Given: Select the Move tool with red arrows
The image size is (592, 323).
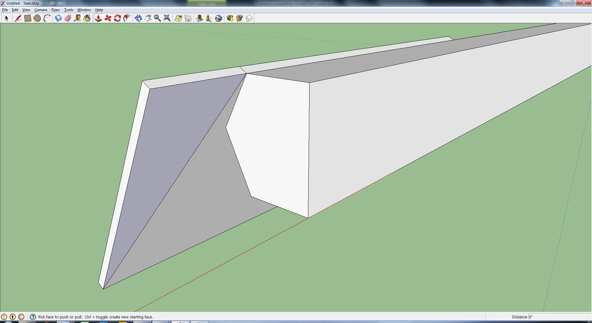Looking at the screenshot, I should 108,18.
